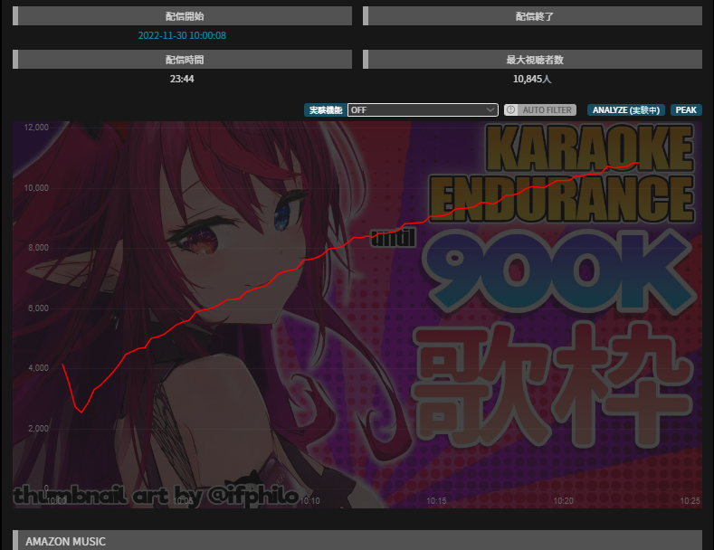Select the 10,845人 peak viewers value
The width and height of the screenshot is (714, 550).
pos(532,79)
